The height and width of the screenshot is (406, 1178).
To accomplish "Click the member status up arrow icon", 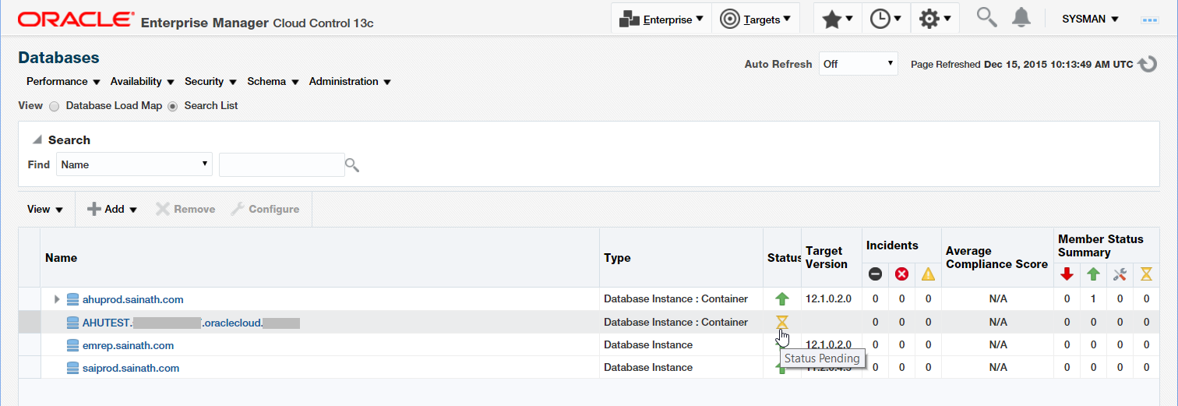I will (x=1093, y=274).
